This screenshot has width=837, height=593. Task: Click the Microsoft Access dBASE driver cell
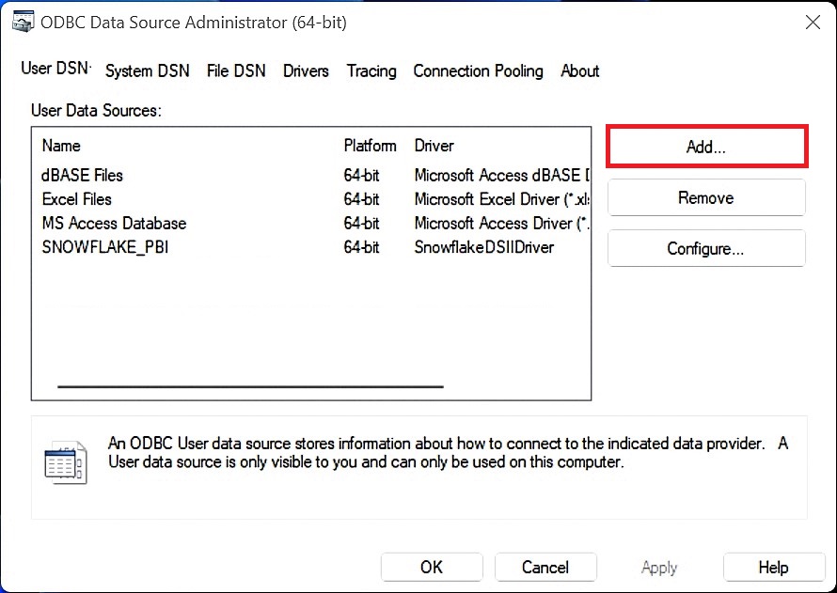[x=502, y=175]
